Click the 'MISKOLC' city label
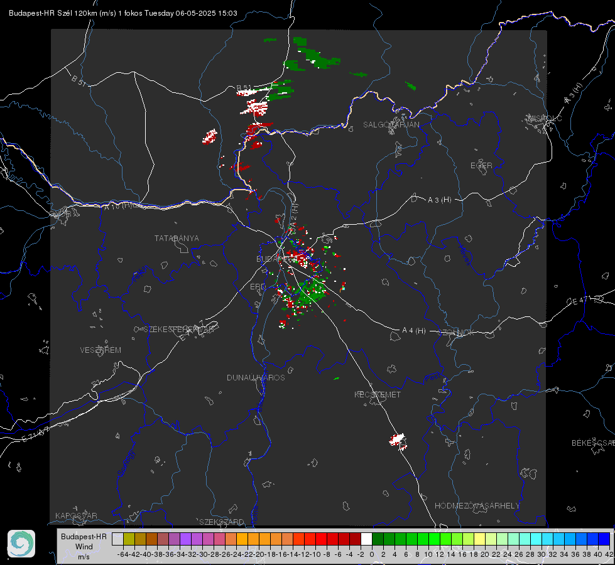 545,118
